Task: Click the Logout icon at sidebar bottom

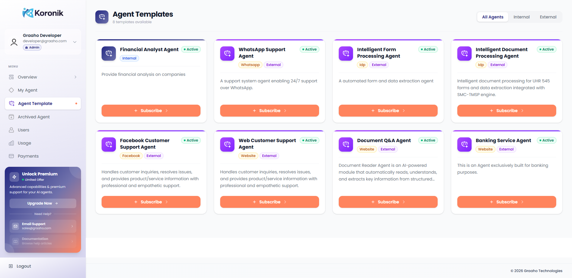Action: click(11, 266)
